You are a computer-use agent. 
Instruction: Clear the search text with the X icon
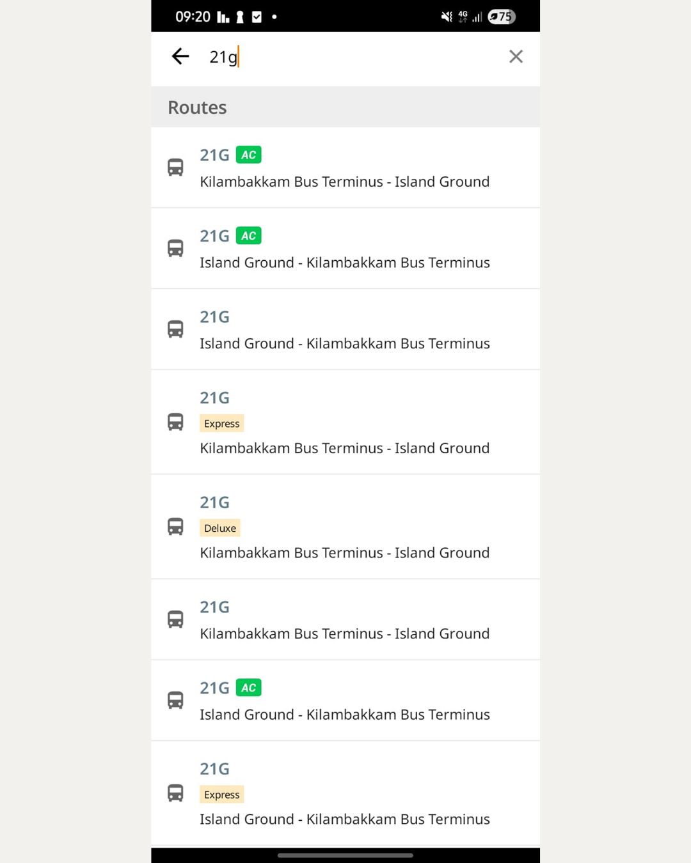516,56
